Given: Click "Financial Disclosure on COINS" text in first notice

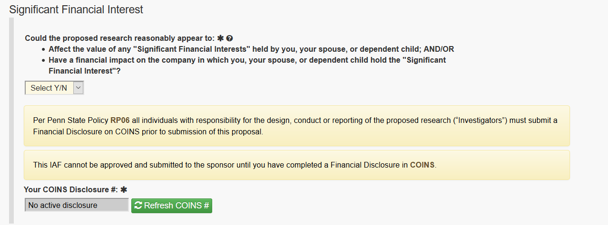Looking at the screenshot, I should click(87, 131).
